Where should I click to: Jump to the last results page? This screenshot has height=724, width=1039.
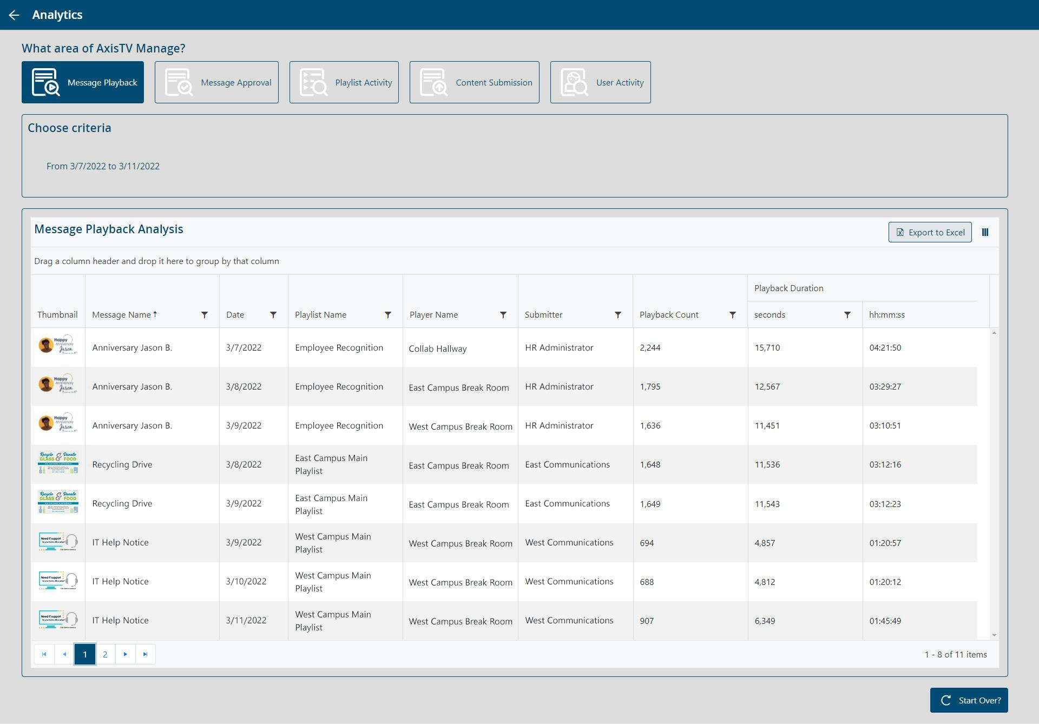pos(145,654)
